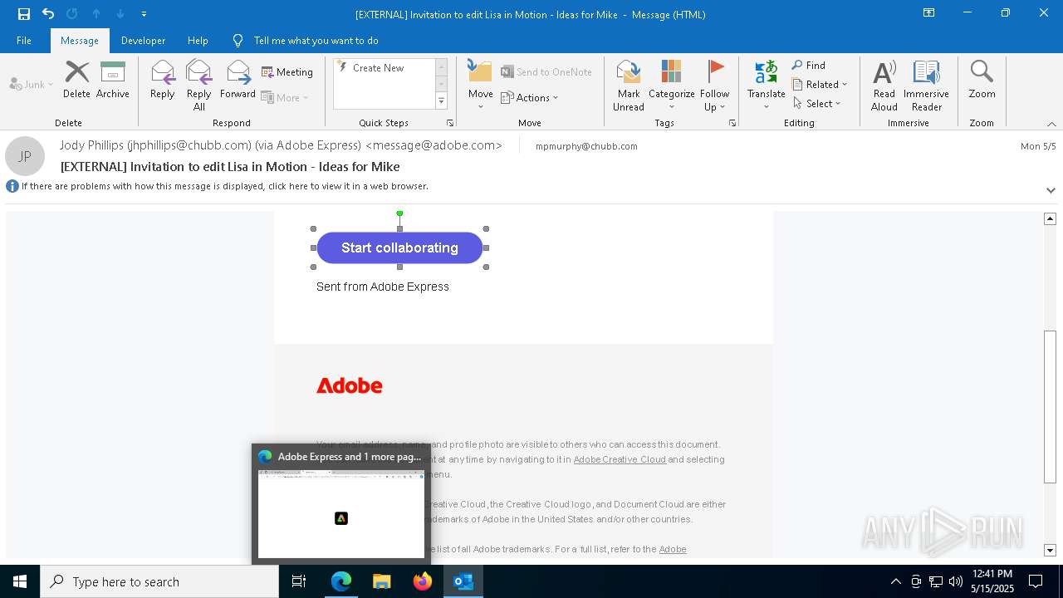This screenshot has width=1063, height=598.
Task: Click the Zoom magnifier button
Action: click(982, 80)
